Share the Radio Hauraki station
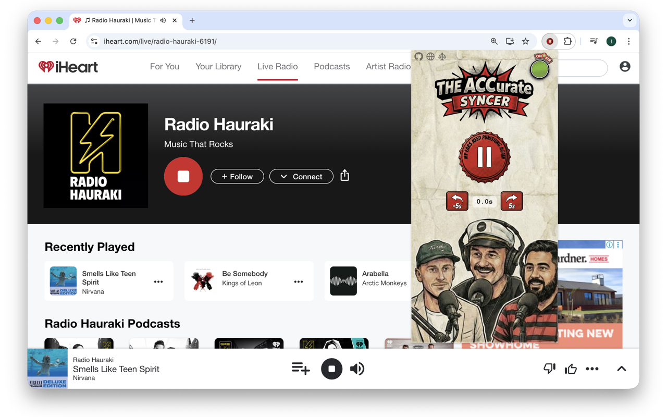 coord(345,176)
